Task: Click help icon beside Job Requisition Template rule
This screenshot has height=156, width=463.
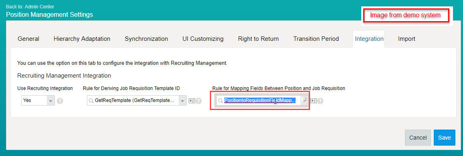Action: coord(198,101)
